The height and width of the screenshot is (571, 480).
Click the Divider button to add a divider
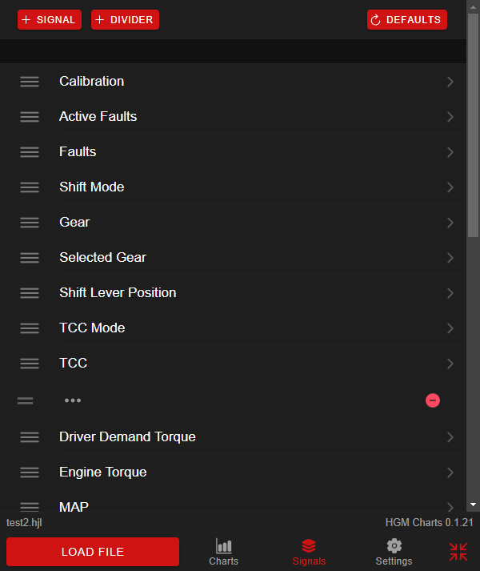click(125, 20)
